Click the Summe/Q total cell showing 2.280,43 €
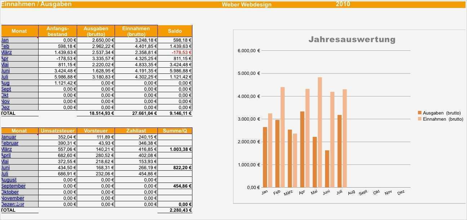The height and width of the screenshot is (220, 467). [181, 210]
